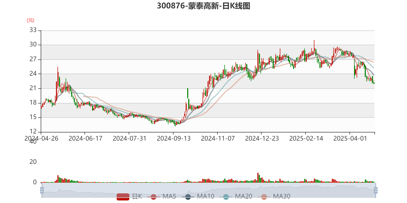Click the 30 price label on y-axis
The image size is (407, 203).
coord(33,45)
